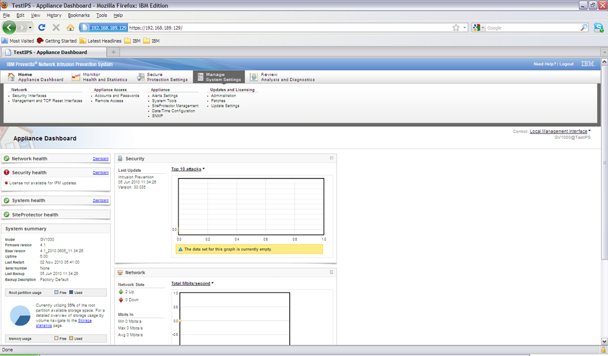Click the search magnifier icon

[x=584, y=28]
